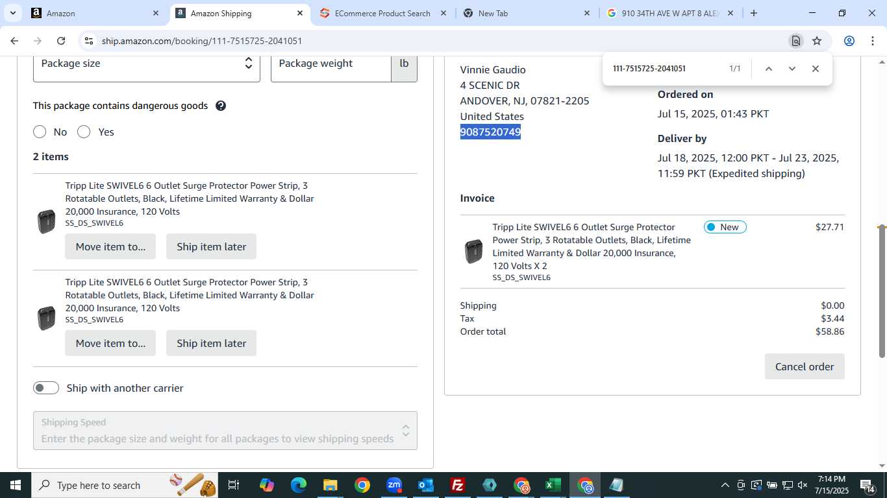Select Yes for dangerous goods

pyautogui.click(x=84, y=132)
